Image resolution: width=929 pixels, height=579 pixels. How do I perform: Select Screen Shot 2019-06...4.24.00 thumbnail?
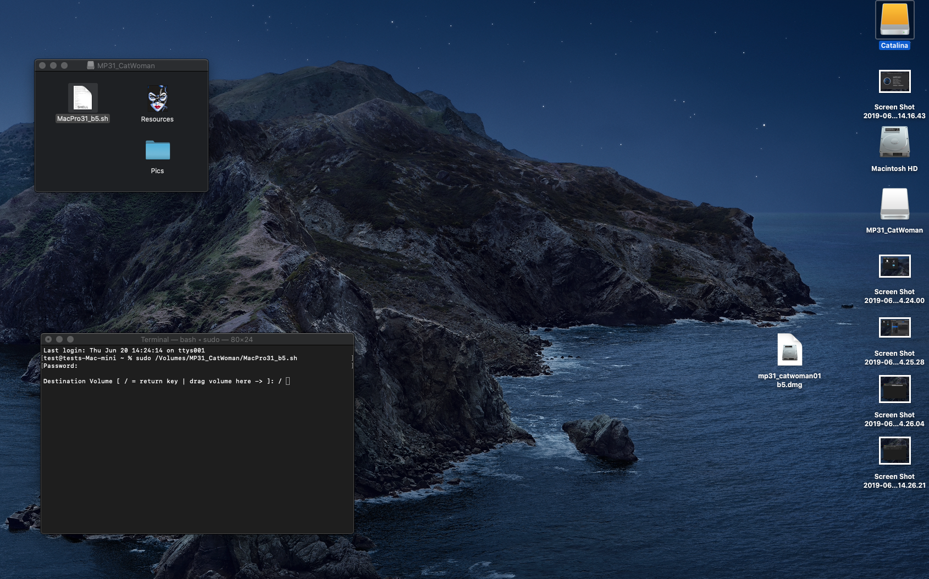tap(894, 266)
